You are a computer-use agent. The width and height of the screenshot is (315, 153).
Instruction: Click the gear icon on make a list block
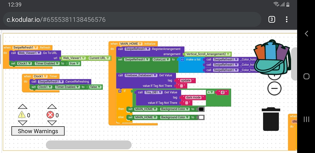point(182,60)
